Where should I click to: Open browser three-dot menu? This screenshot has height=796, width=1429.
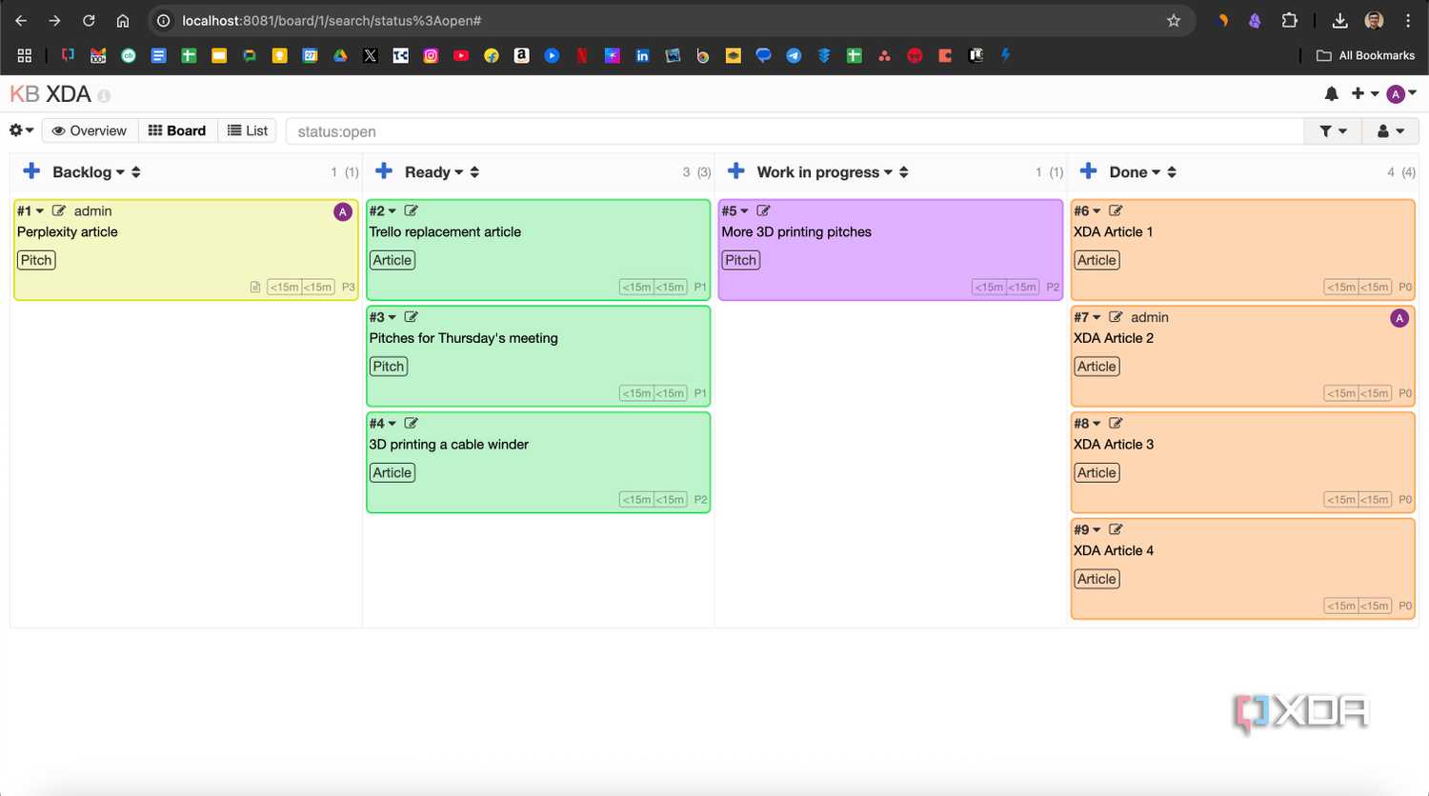pyautogui.click(x=1408, y=20)
